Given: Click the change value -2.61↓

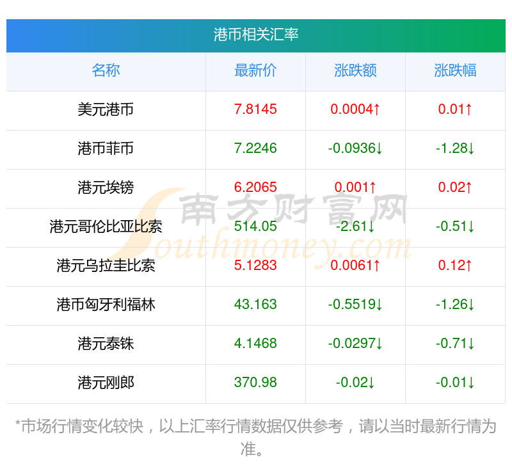Looking at the screenshot, I should tap(355, 227).
